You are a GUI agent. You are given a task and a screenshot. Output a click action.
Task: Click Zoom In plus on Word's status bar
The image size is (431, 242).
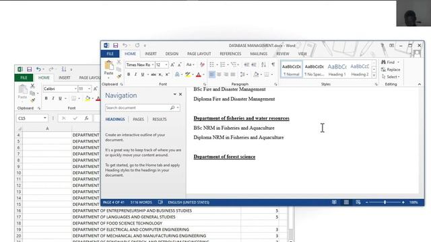tap(403, 202)
